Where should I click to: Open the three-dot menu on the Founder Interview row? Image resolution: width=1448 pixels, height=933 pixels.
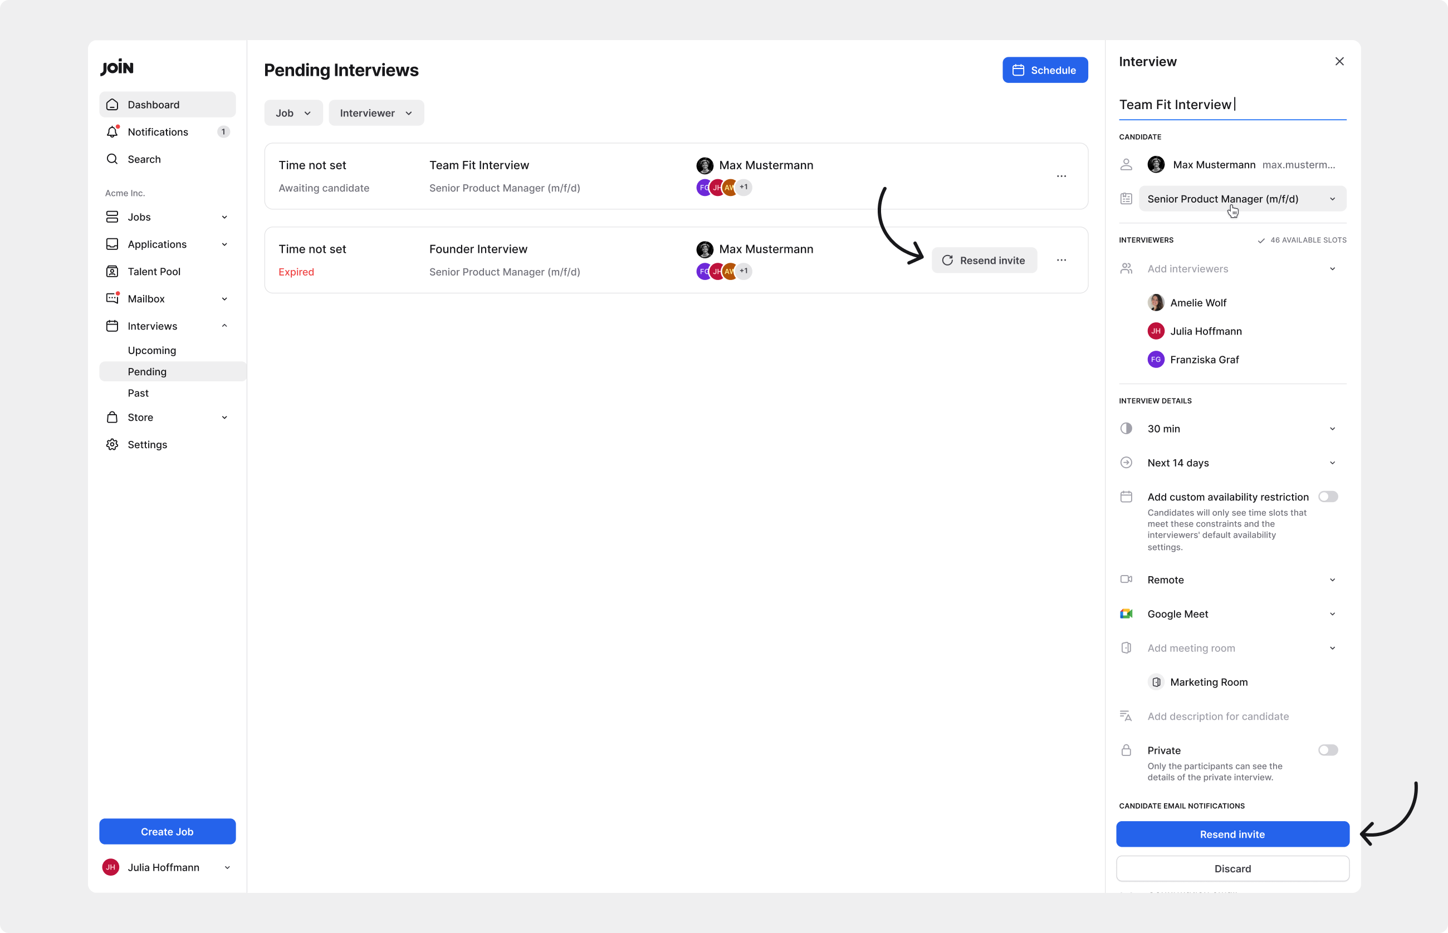pyautogui.click(x=1061, y=261)
